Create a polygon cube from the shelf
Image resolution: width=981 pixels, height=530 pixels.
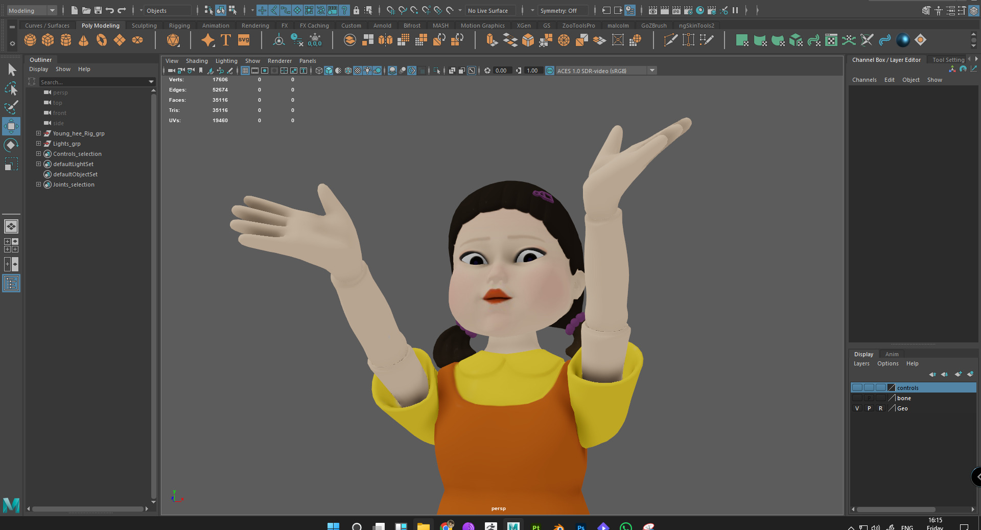pyautogui.click(x=48, y=40)
